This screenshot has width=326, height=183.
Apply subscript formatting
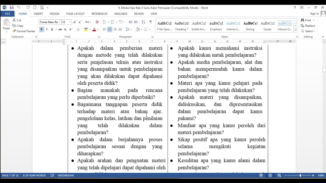[65, 29]
